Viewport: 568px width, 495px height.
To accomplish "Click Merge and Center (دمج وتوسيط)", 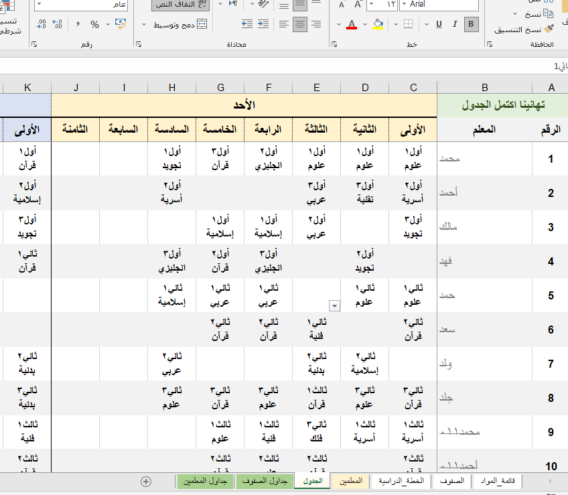I will (180, 25).
